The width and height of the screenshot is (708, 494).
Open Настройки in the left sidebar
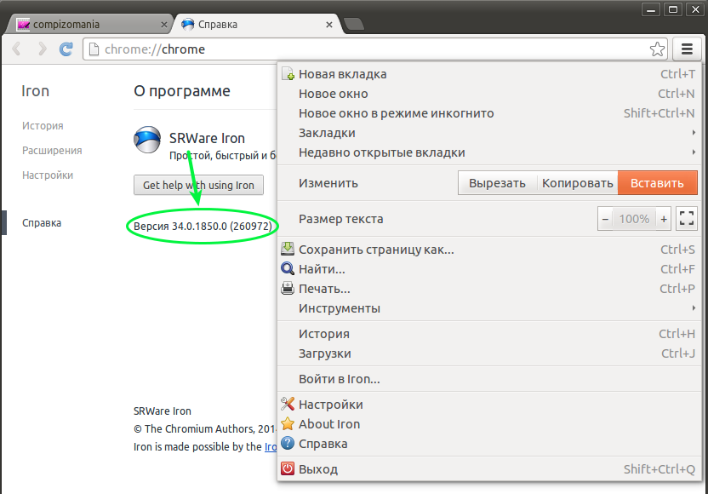pyautogui.click(x=48, y=175)
